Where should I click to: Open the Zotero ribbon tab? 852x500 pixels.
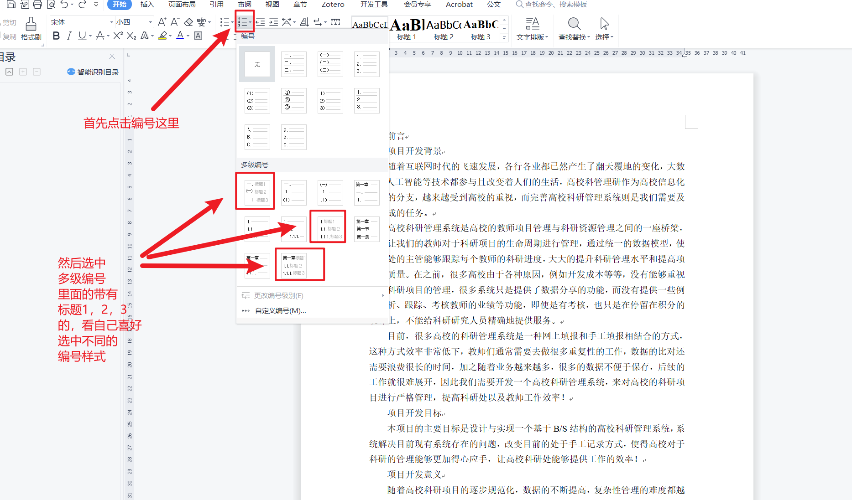333,5
